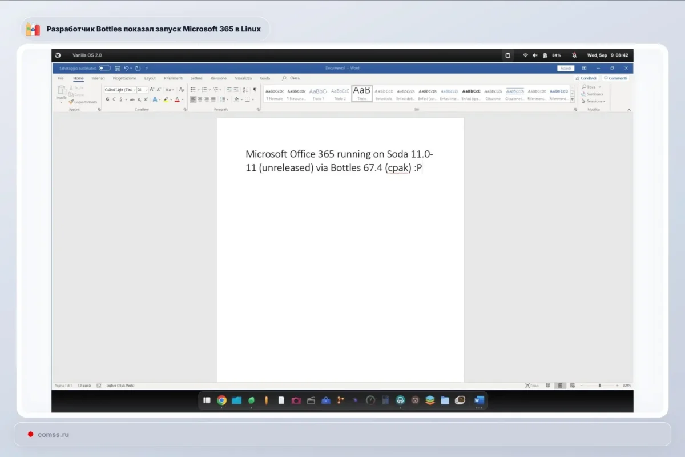The width and height of the screenshot is (685, 457).
Task: Open Google Chrome from the dock
Action: tap(221, 400)
